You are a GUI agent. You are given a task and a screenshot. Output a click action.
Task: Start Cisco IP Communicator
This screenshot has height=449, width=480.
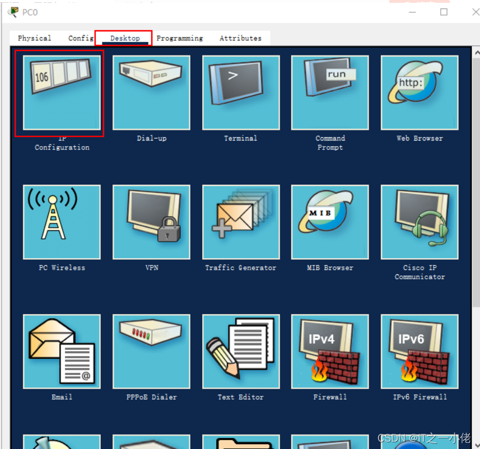click(x=420, y=222)
